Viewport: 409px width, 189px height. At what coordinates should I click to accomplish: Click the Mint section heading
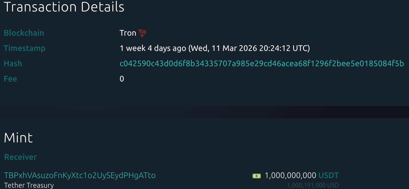pyautogui.click(x=18, y=138)
